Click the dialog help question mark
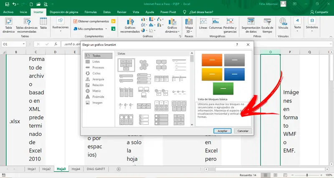334x178 pixels. [x=237, y=45]
